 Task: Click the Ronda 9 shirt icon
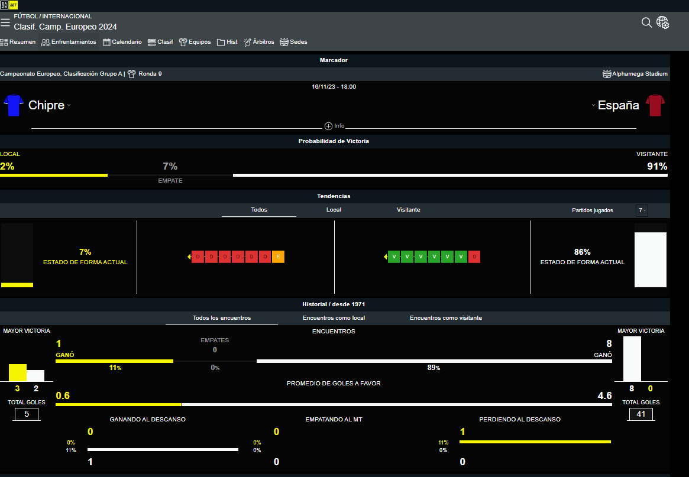point(131,74)
